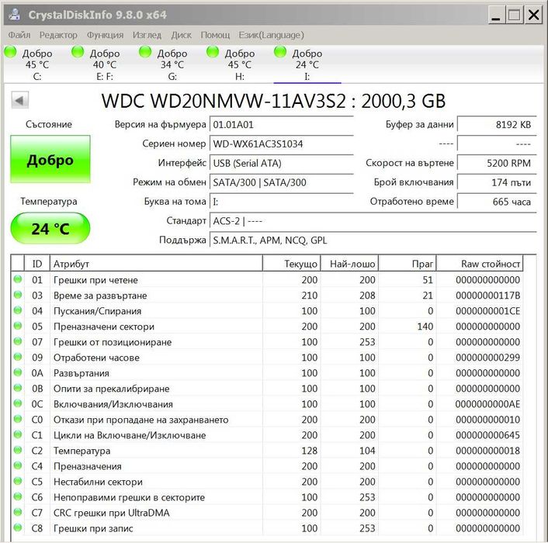Click features field S.M.A.R.T., APM, NCQ, GPL

373,240
